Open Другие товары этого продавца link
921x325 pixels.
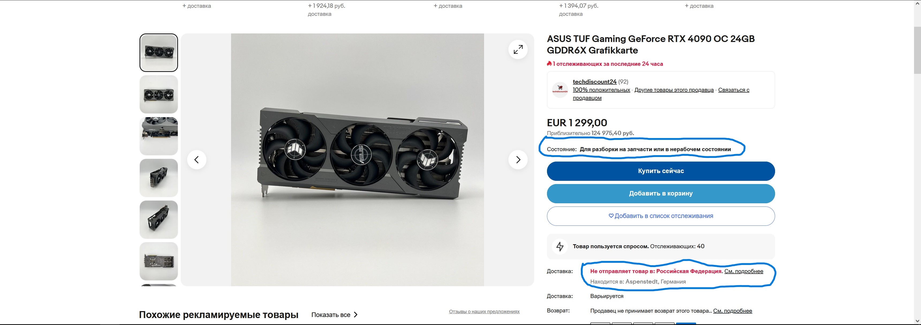pyautogui.click(x=674, y=90)
